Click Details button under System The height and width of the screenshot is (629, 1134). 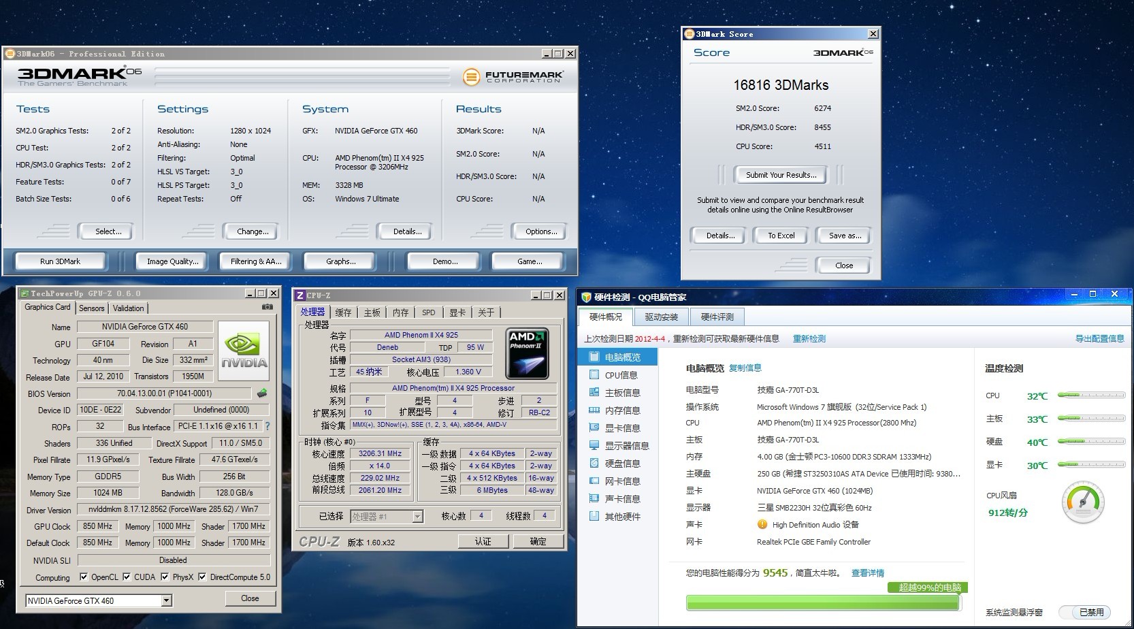[407, 231]
